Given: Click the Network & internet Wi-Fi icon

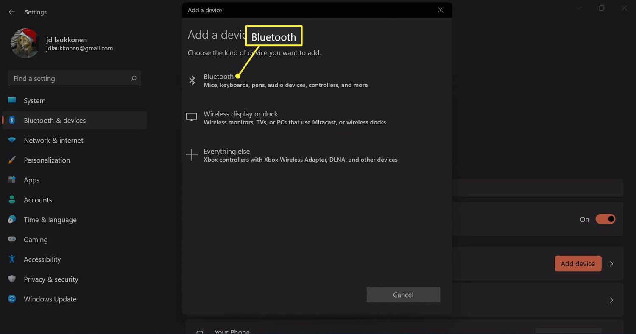Looking at the screenshot, I should click(x=12, y=141).
